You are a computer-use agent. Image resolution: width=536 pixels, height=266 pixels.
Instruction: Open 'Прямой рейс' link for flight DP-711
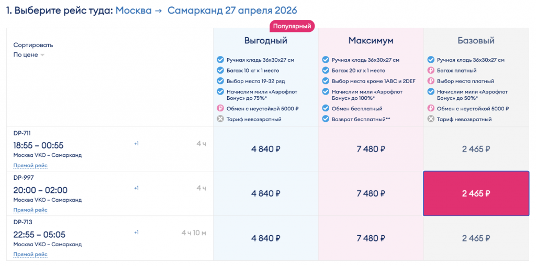pyautogui.click(x=30, y=166)
